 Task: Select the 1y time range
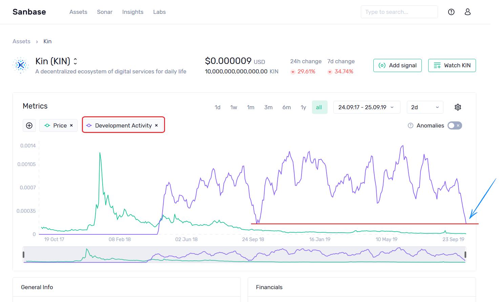click(x=303, y=107)
